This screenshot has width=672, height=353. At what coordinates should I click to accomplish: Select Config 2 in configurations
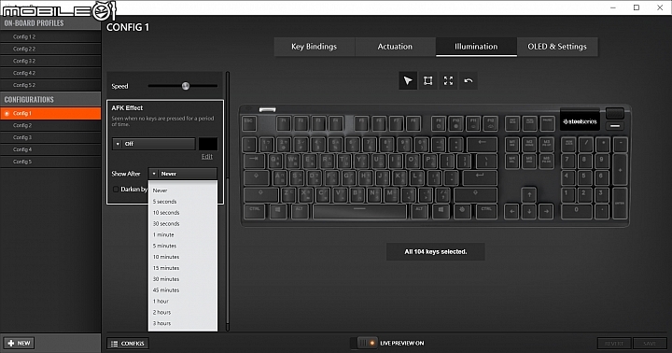pyautogui.click(x=50, y=125)
